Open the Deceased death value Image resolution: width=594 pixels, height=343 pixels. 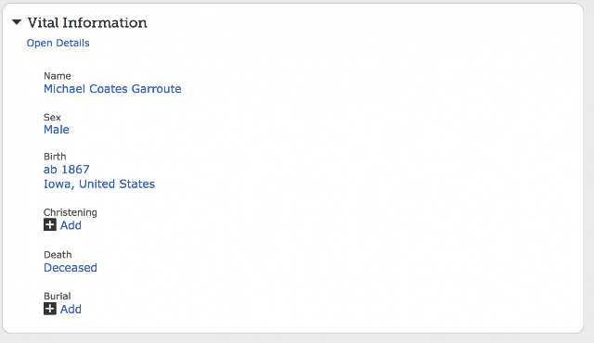(71, 268)
